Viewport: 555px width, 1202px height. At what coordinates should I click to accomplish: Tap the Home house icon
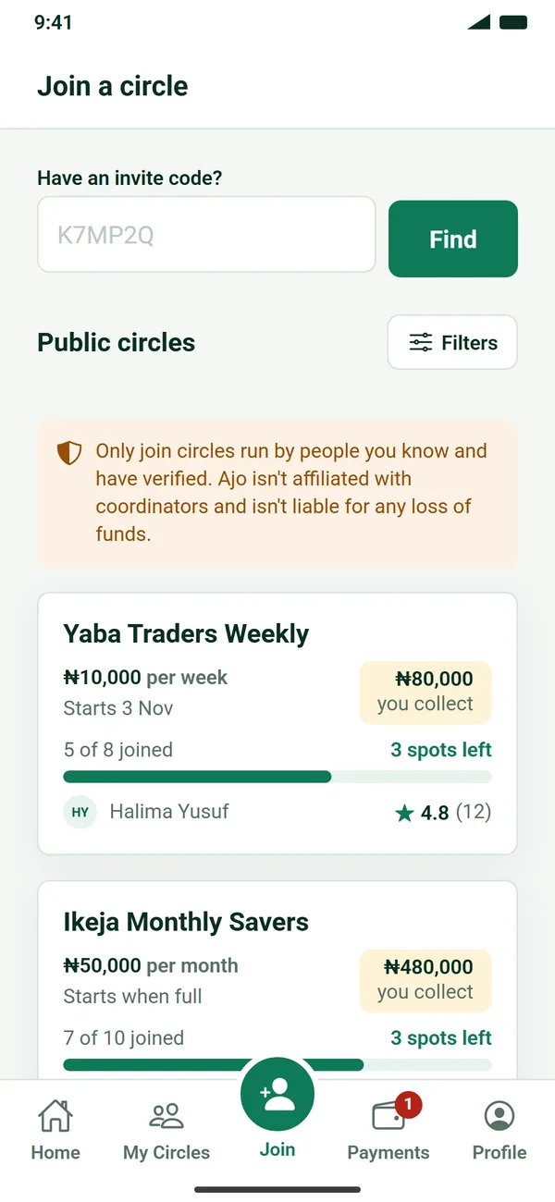(55, 1116)
